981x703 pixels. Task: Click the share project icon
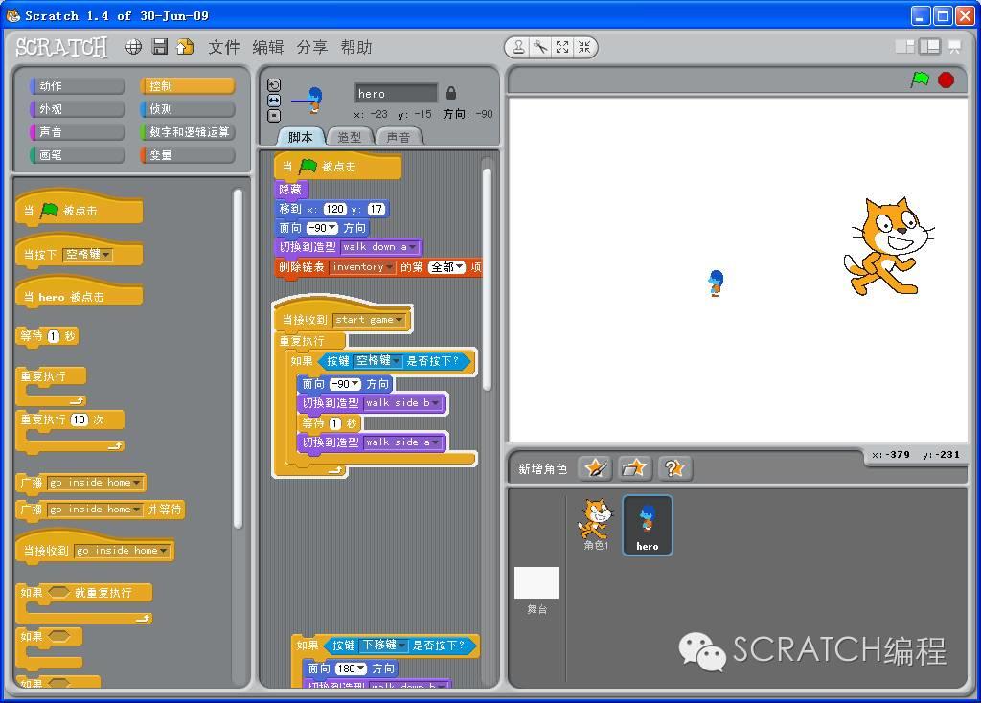click(x=185, y=47)
